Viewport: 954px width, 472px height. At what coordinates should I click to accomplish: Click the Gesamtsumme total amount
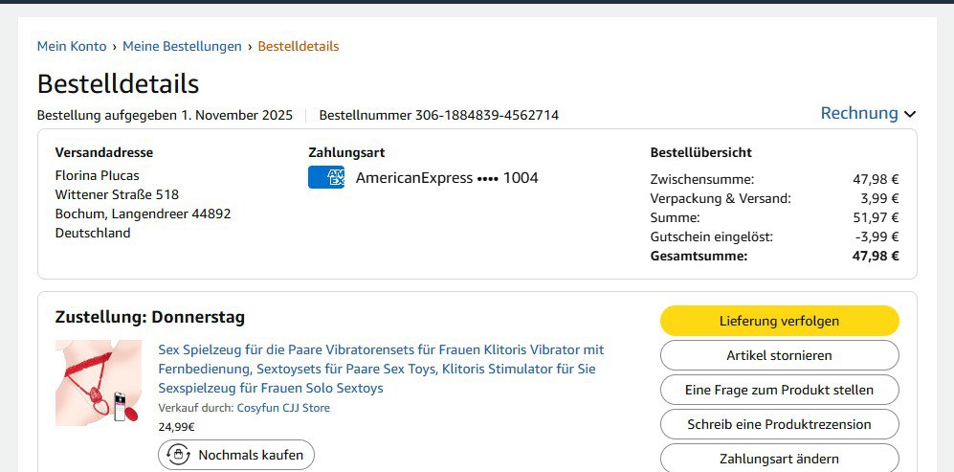coord(876,256)
